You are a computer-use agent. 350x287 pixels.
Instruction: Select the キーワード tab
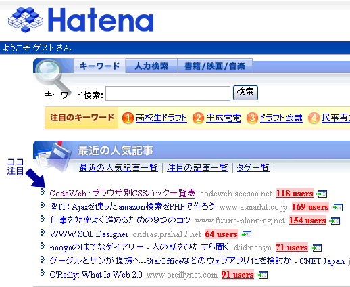[99, 66]
